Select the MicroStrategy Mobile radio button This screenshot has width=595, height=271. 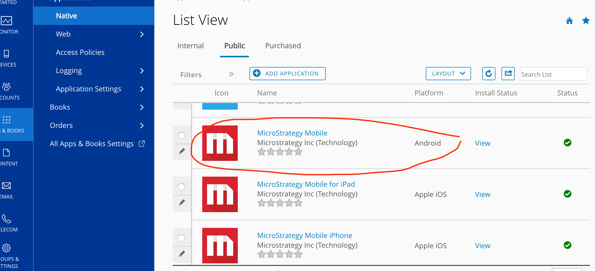181,135
